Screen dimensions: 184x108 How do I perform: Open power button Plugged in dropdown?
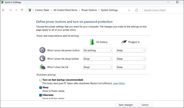(x=131, y=50)
